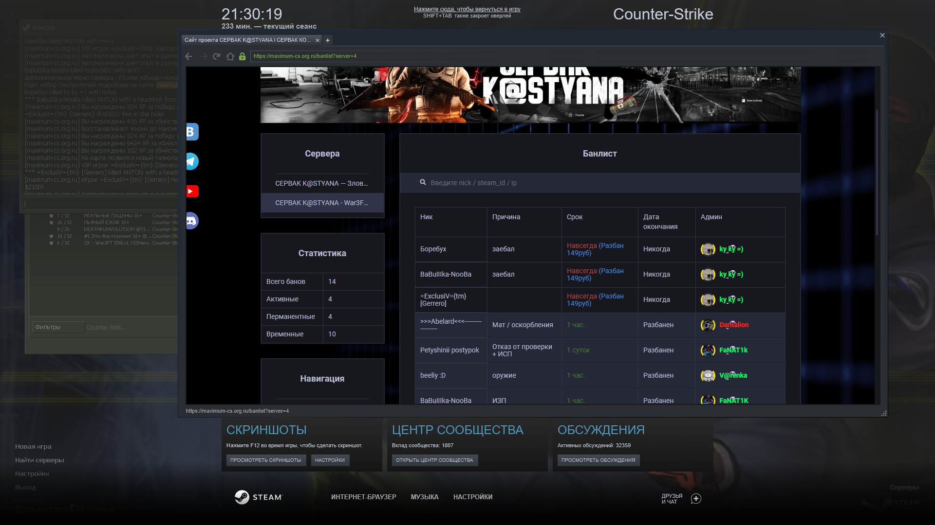This screenshot has width=935, height=525.
Task: Click ban nick >>>Abelard<<<
Action: (450, 325)
